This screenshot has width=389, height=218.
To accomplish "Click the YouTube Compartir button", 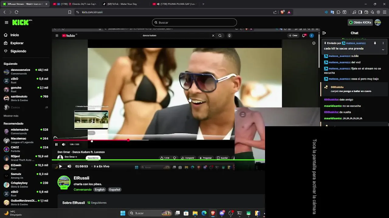I will point(188,158).
